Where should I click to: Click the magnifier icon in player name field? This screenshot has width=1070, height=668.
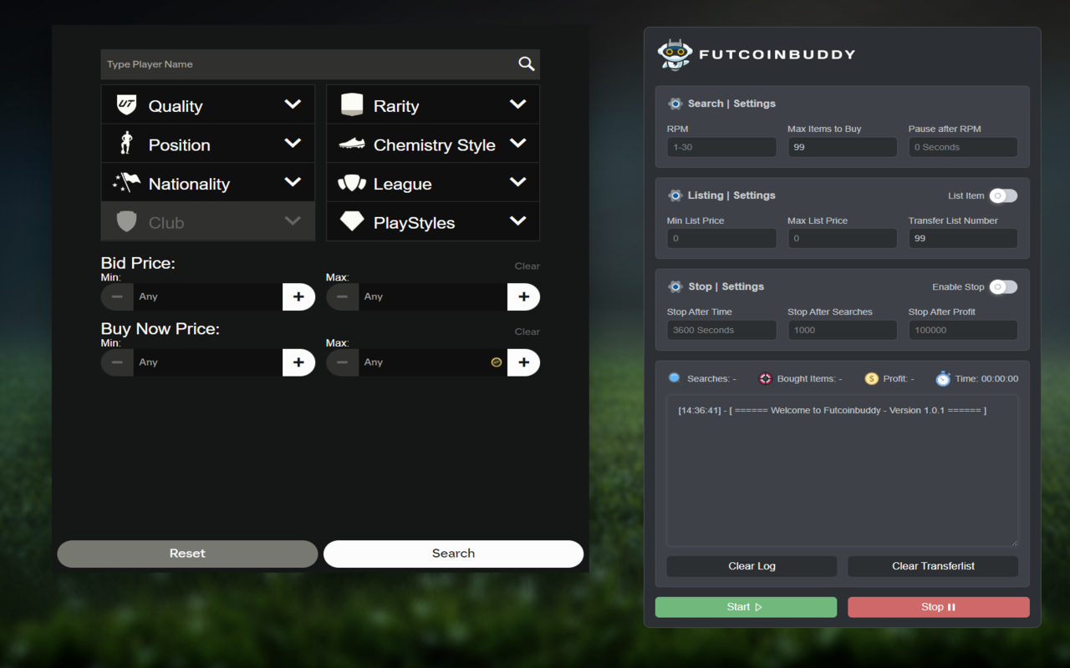click(x=526, y=63)
